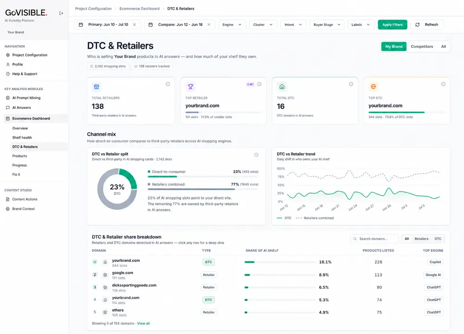The height and width of the screenshot is (334, 464).
Task: Open info tooltip on Total DTC card
Action: coord(351,84)
